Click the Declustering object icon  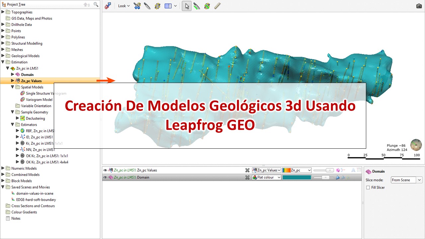pos(23,119)
